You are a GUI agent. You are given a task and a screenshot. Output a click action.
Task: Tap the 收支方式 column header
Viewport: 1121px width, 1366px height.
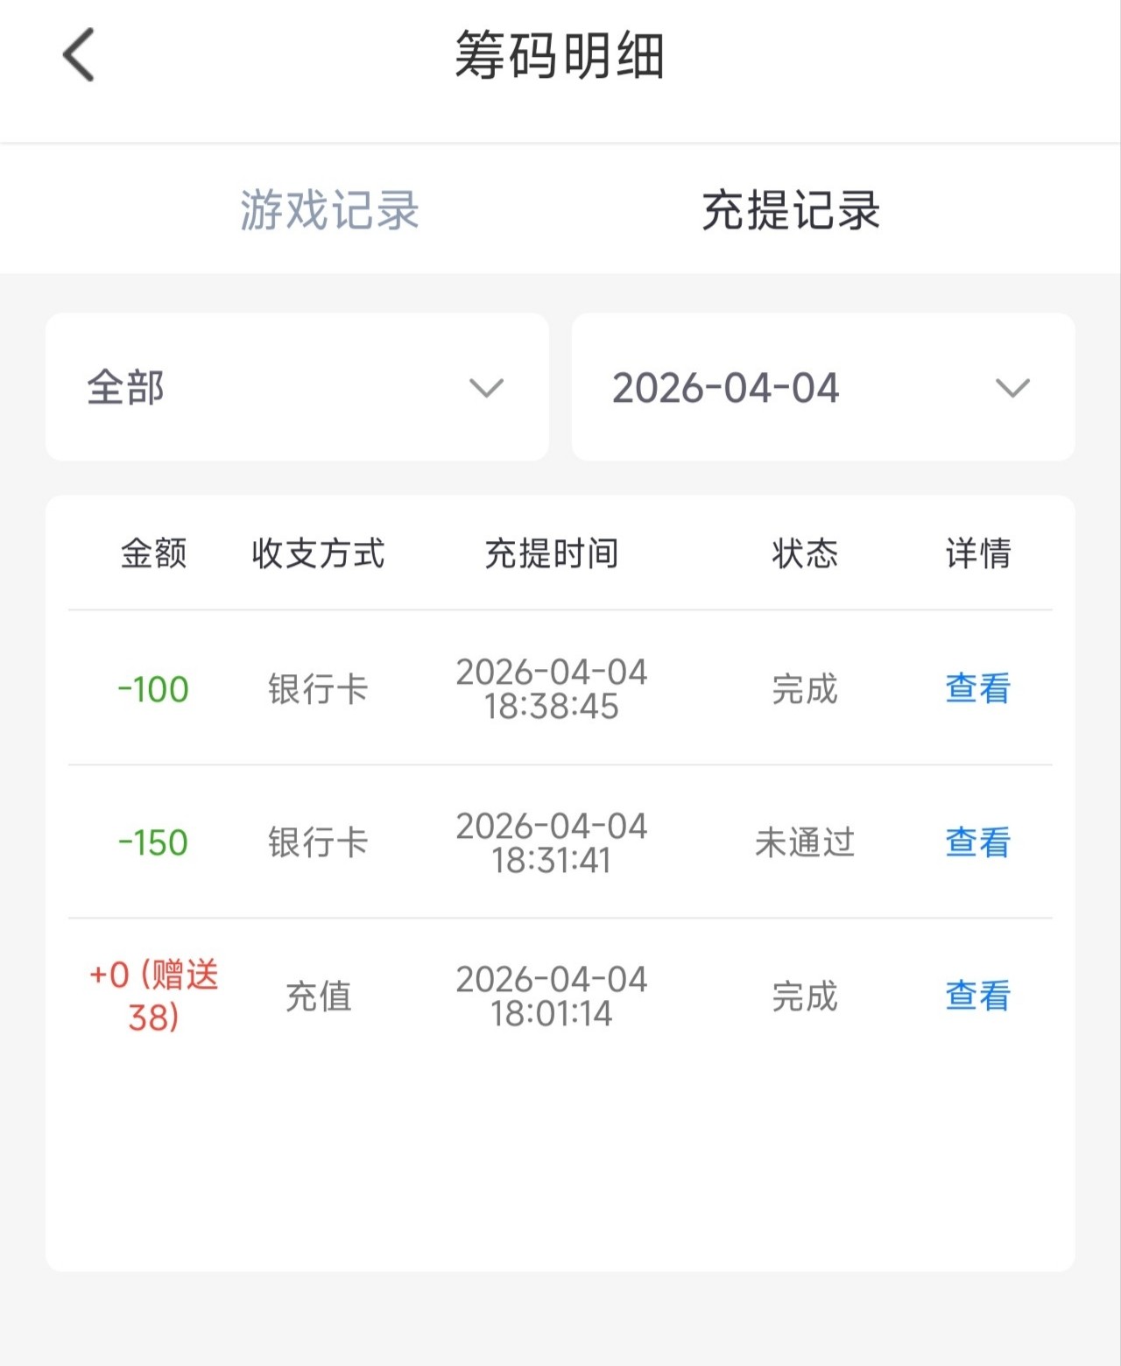coord(318,553)
